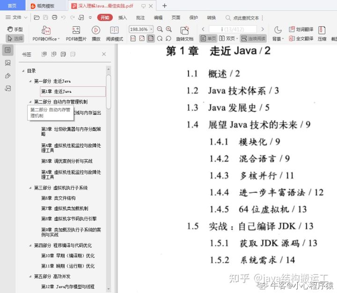337x293 pixels.
Task: Go to the next page arrow
Action: [263, 29]
